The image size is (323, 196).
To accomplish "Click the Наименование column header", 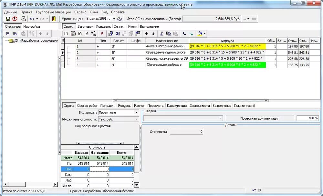I will tap(167, 41).
